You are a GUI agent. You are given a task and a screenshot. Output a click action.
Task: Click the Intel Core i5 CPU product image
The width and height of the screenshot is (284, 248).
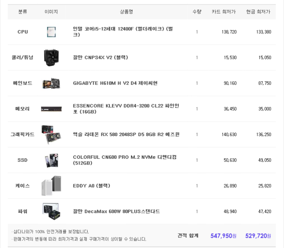51,32
